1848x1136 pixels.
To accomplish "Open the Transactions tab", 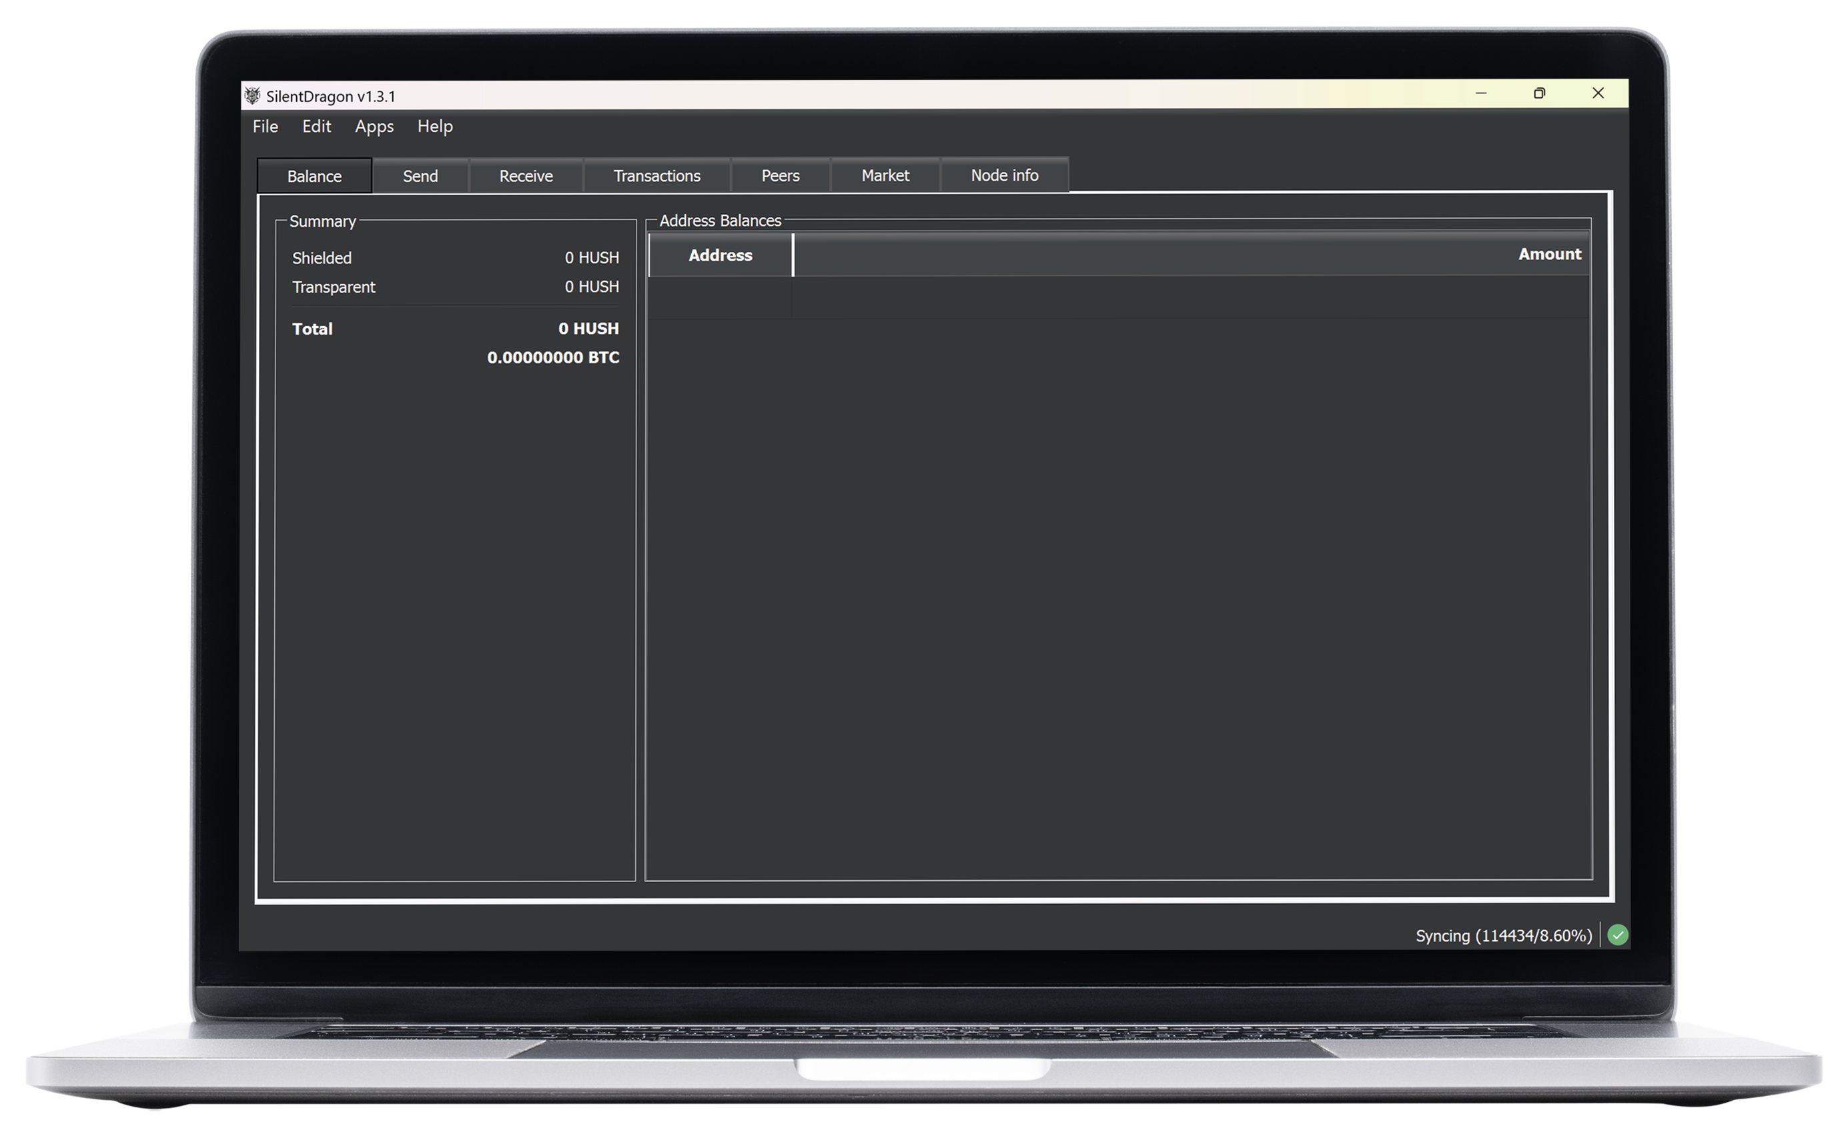I will [656, 176].
